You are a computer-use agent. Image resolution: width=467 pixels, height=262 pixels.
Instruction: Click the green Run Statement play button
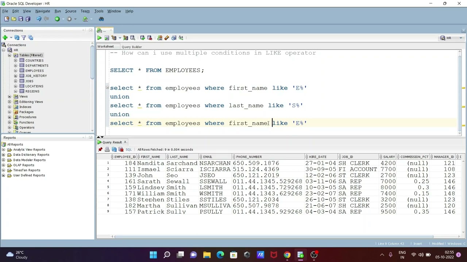(100, 38)
